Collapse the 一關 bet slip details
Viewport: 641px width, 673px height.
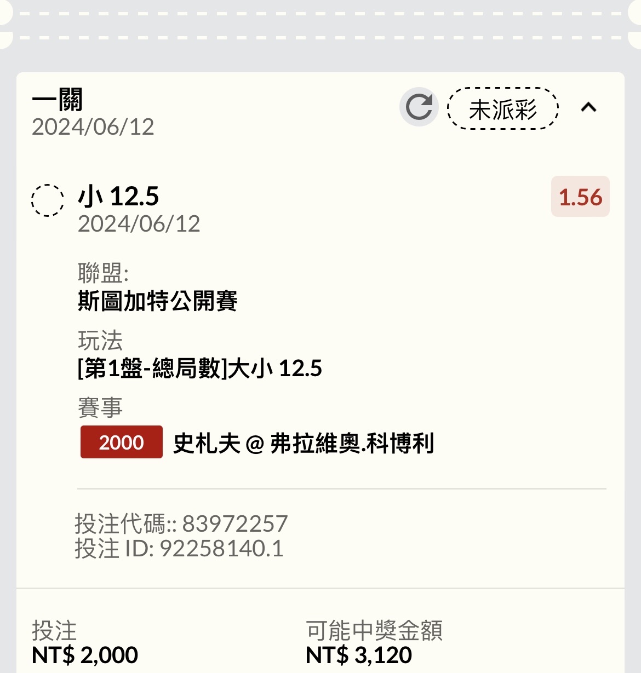[x=588, y=107]
